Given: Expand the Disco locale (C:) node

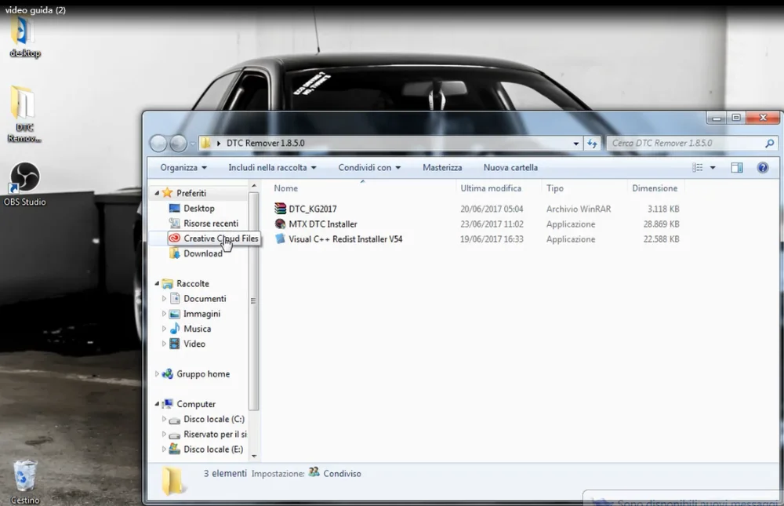Looking at the screenshot, I should click(164, 419).
